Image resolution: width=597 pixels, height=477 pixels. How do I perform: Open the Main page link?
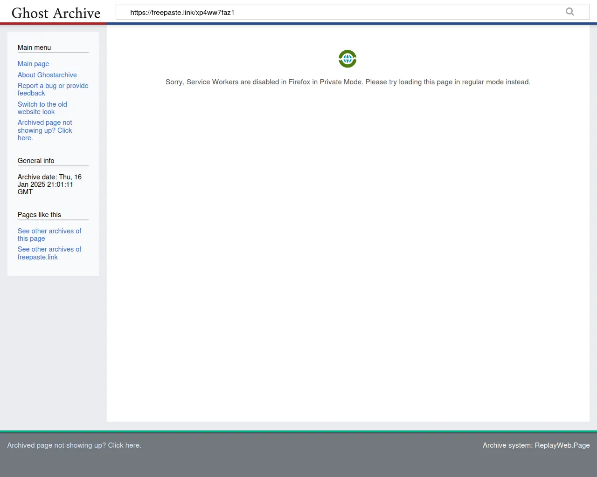click(x=33, y=64)
